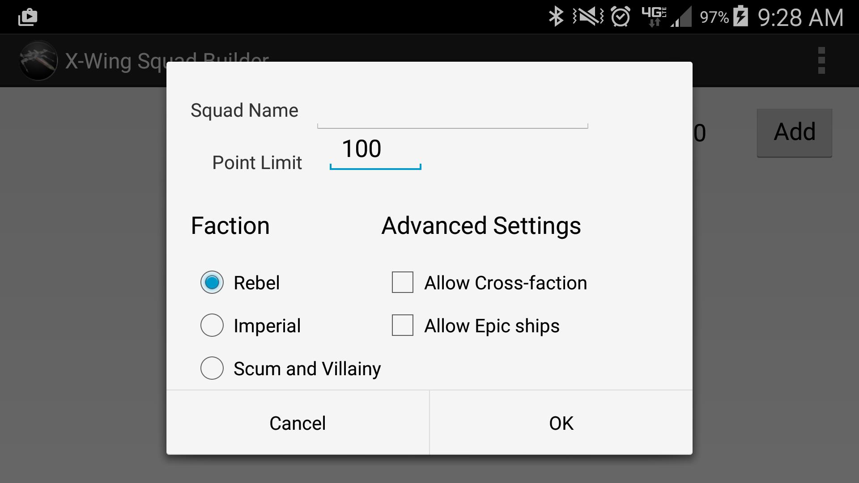This screenshot has width=859, height=483.
Task: Edit the 100 Point Limit value
Action: [375, 149]
